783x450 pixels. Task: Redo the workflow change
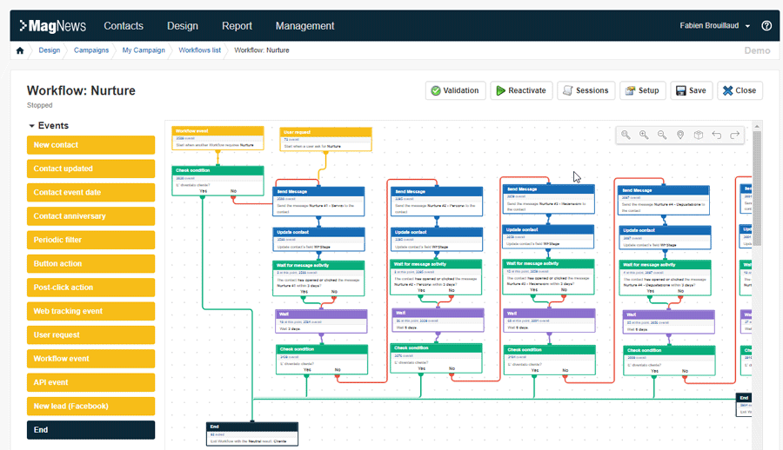pyautogui.click(x=735, y=135)
